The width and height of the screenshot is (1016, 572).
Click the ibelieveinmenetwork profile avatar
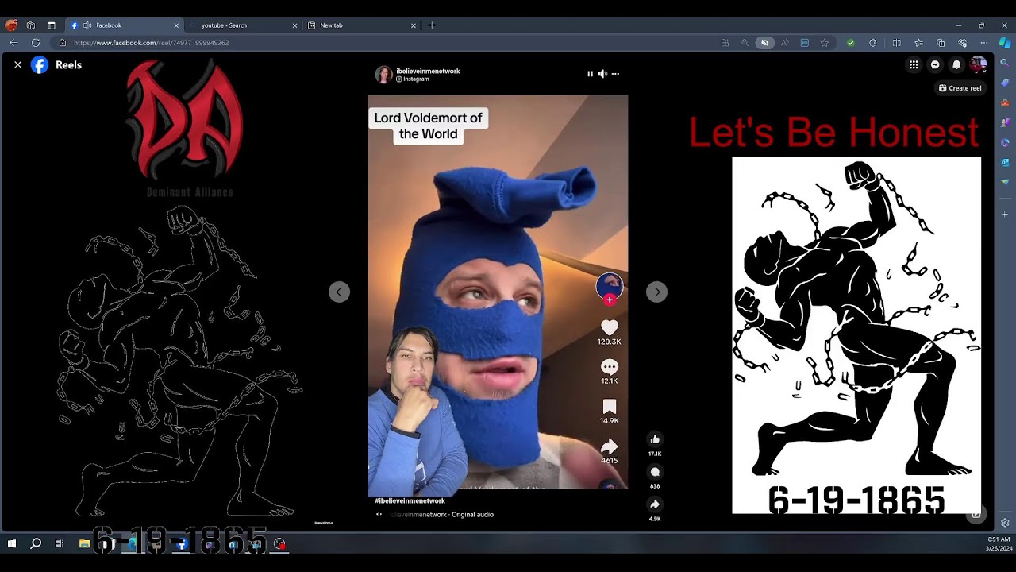(383, 75)
